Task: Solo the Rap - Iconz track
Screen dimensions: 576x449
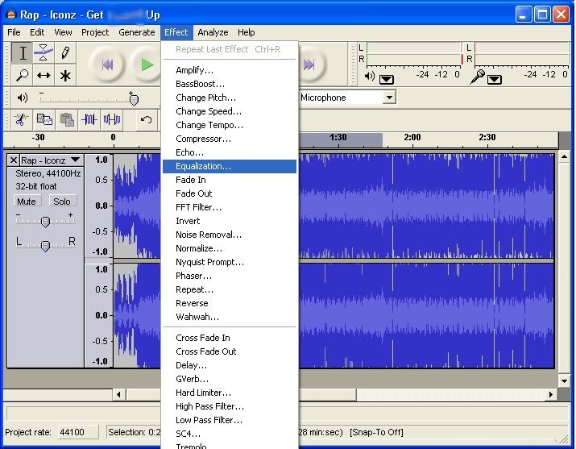Action: (62, 202)
